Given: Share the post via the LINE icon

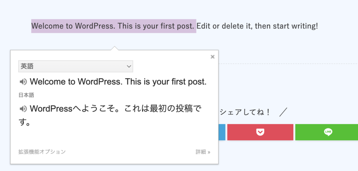Looking at the screenshot, I should (x=328, y=132).
